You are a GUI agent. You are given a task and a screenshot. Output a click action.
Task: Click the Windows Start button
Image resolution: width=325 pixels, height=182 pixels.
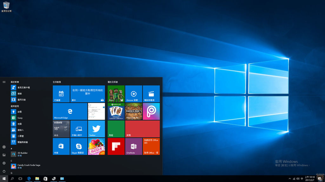[4, 179]
